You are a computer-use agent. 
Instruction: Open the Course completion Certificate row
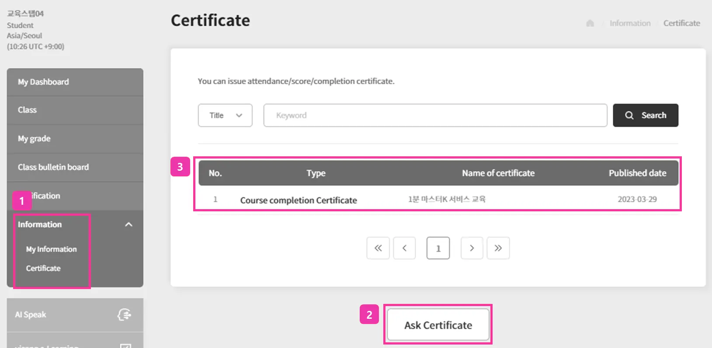pyautogui.click(x=299, y=200)
